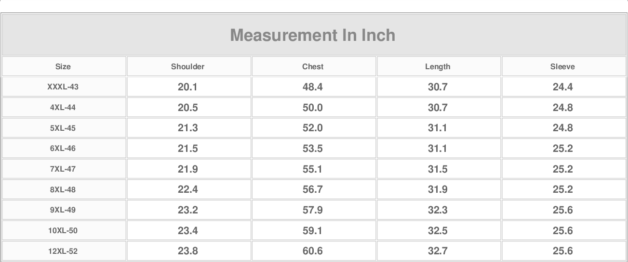Click chest value 48.4
Screen dimensions: 628x262
pos(313,87)
